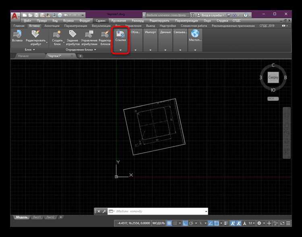Select the Управление атрибутами tool
This screenshot has height=237, width=302.
(89, 37)
